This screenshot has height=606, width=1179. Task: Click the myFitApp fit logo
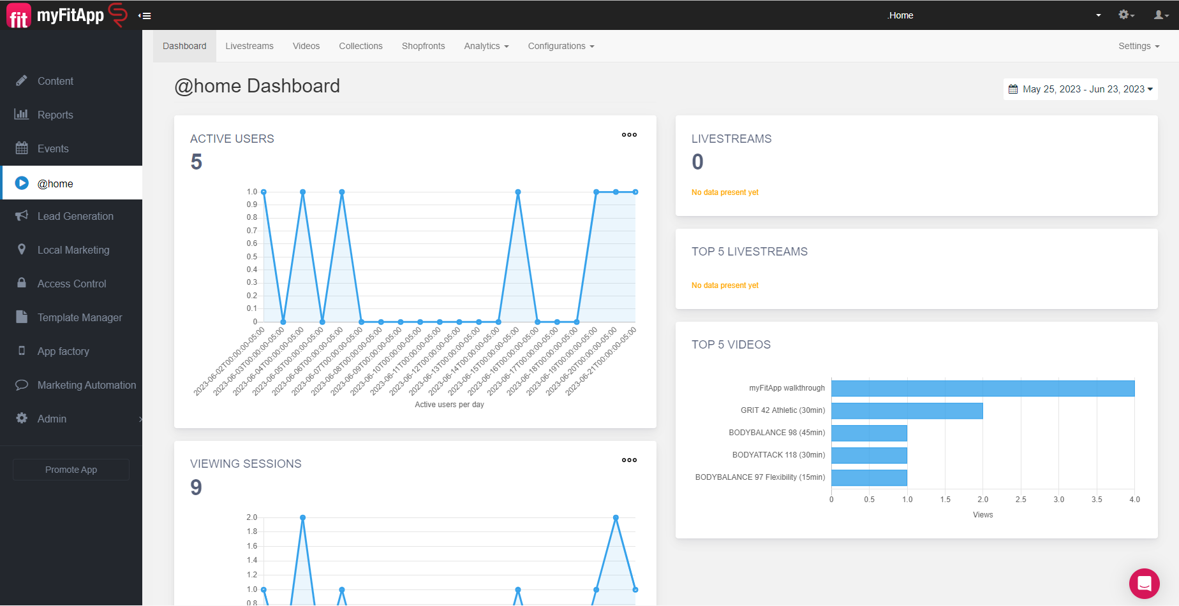pyautogui.click(x=19, y=16)
